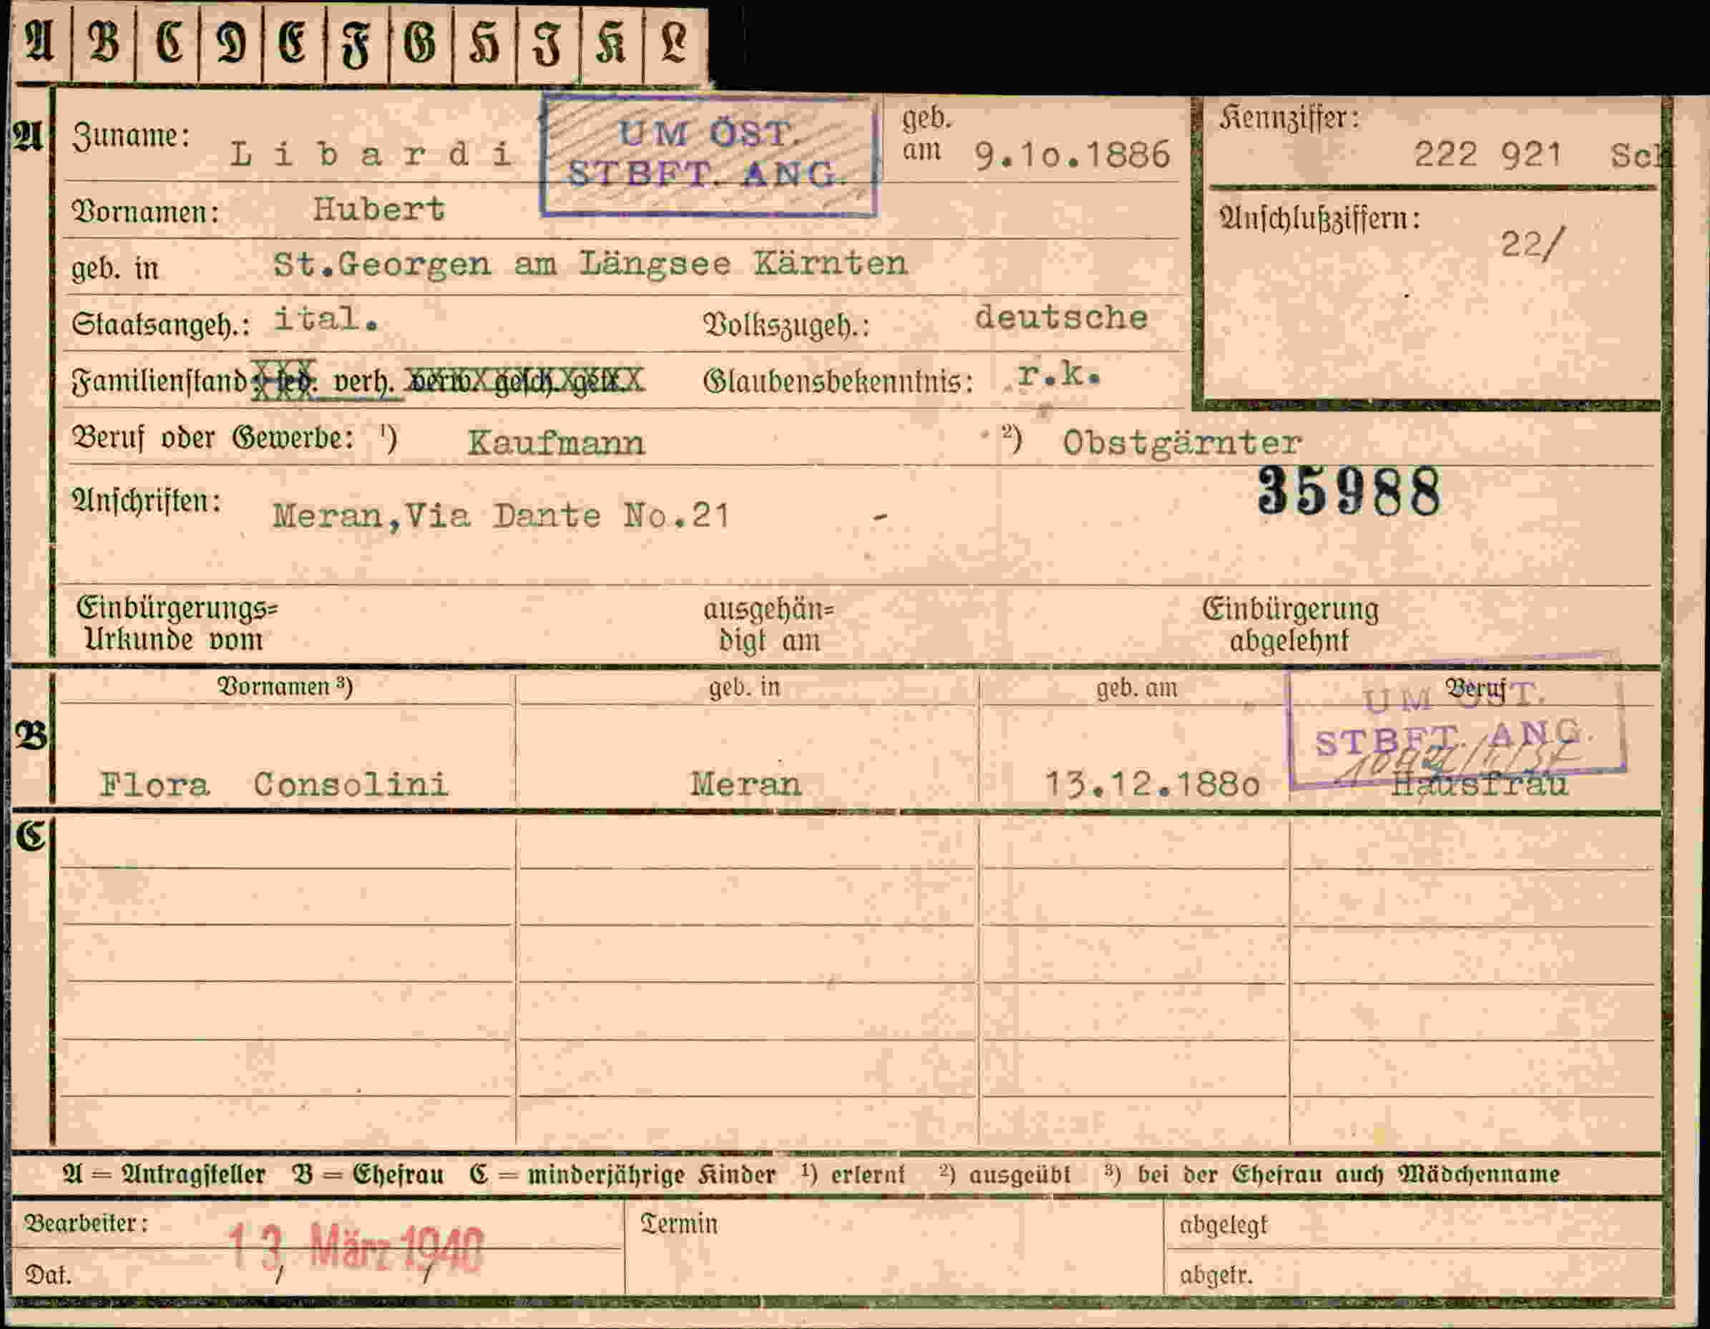Select the index tab letter F
The height and width of the screenshot is (1329, 1710).
[x=356, y=43]
